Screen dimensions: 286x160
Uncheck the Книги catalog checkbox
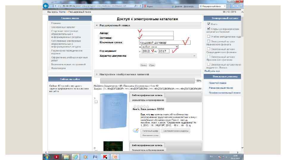tap(209, 24)
